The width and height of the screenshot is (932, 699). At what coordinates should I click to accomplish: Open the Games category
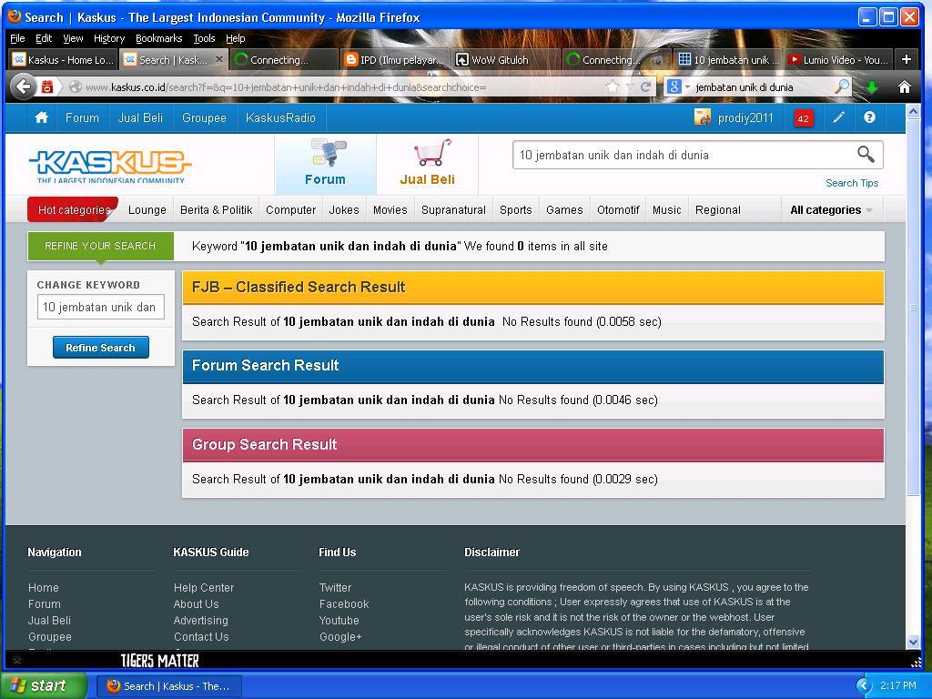point(564,210)
